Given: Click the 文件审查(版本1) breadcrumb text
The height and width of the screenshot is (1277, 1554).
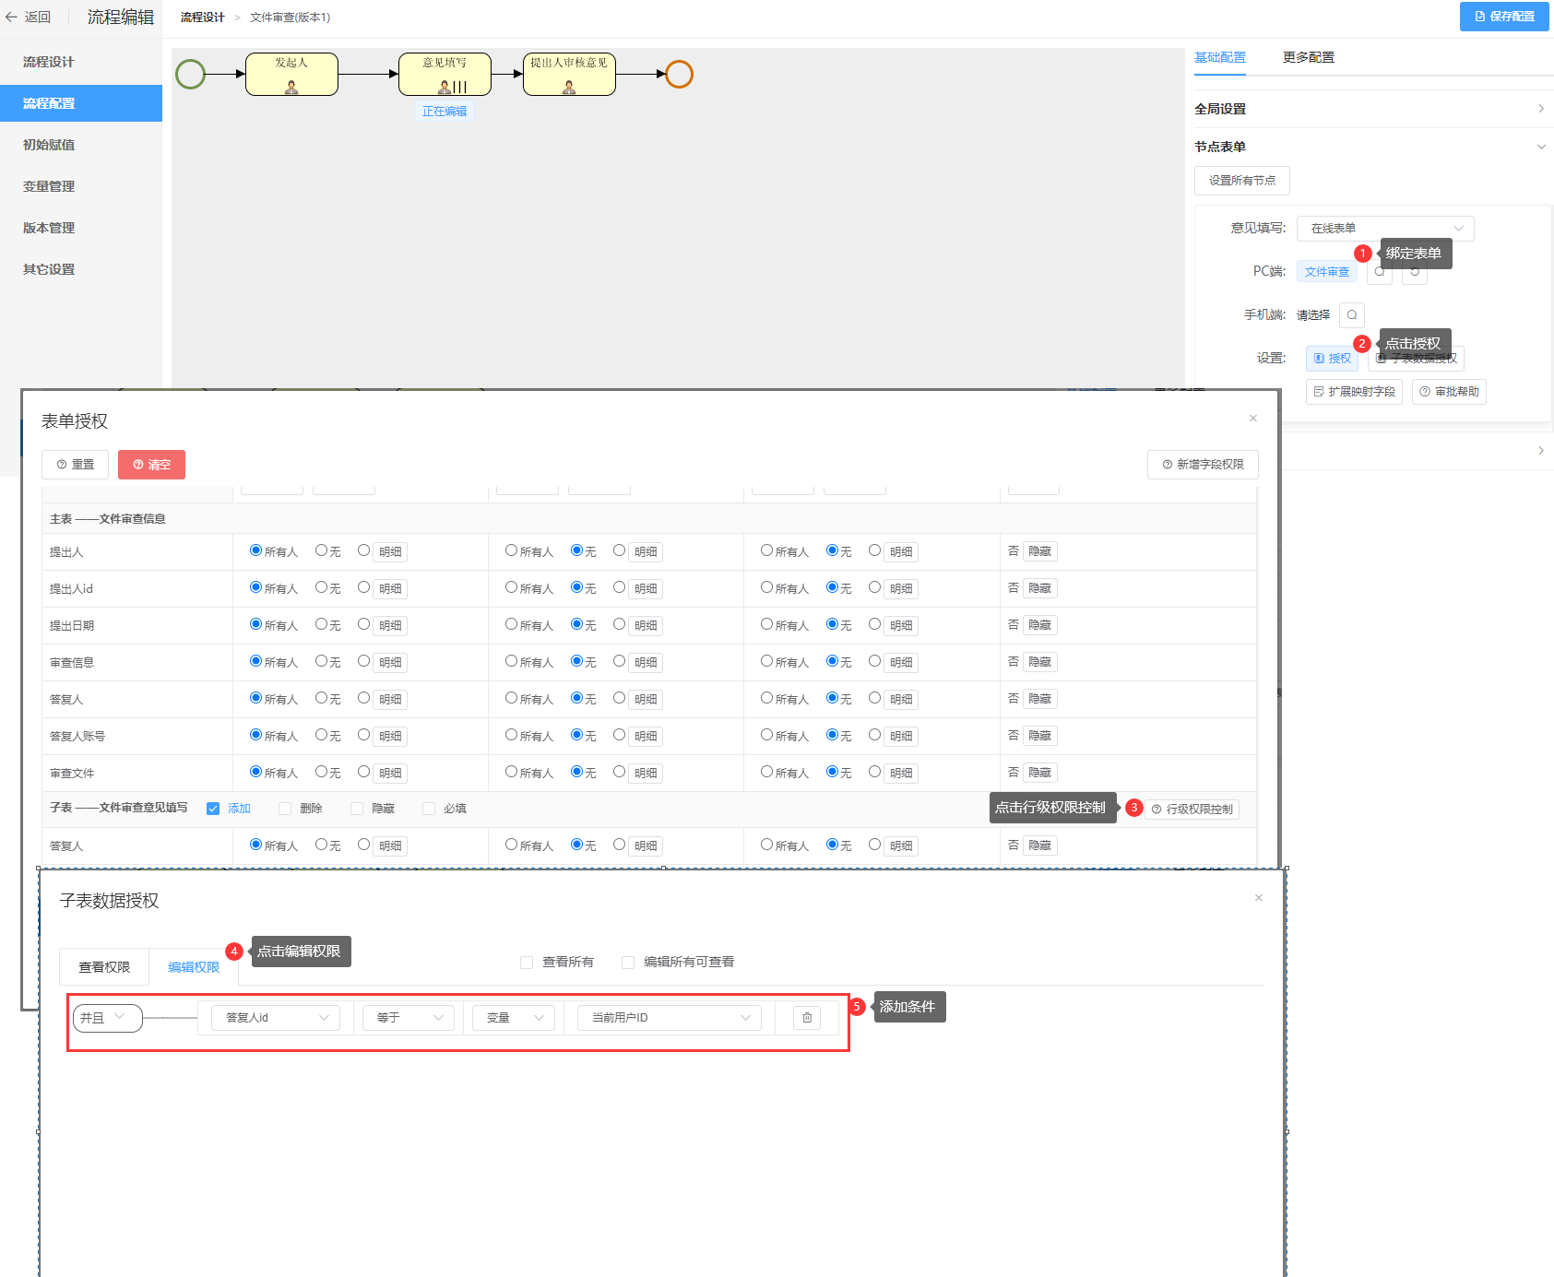Looking at the screenshot, I should coord(291,18).
